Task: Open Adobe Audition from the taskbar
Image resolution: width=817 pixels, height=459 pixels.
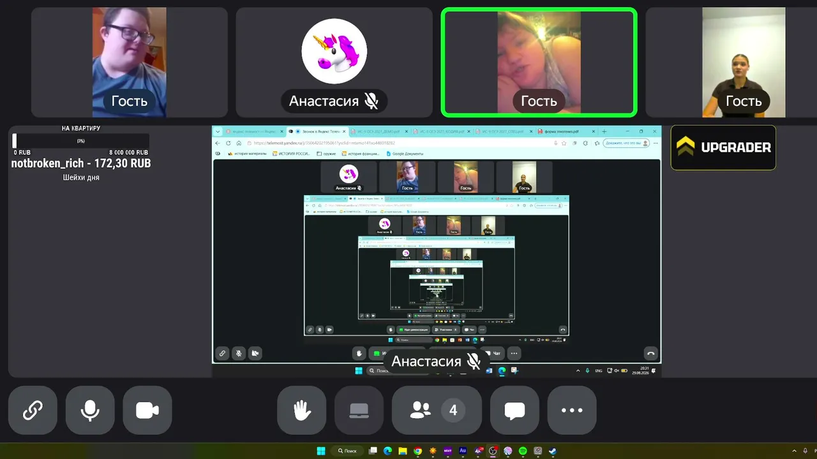Action: pyautogui.click(x=463, y=451)
